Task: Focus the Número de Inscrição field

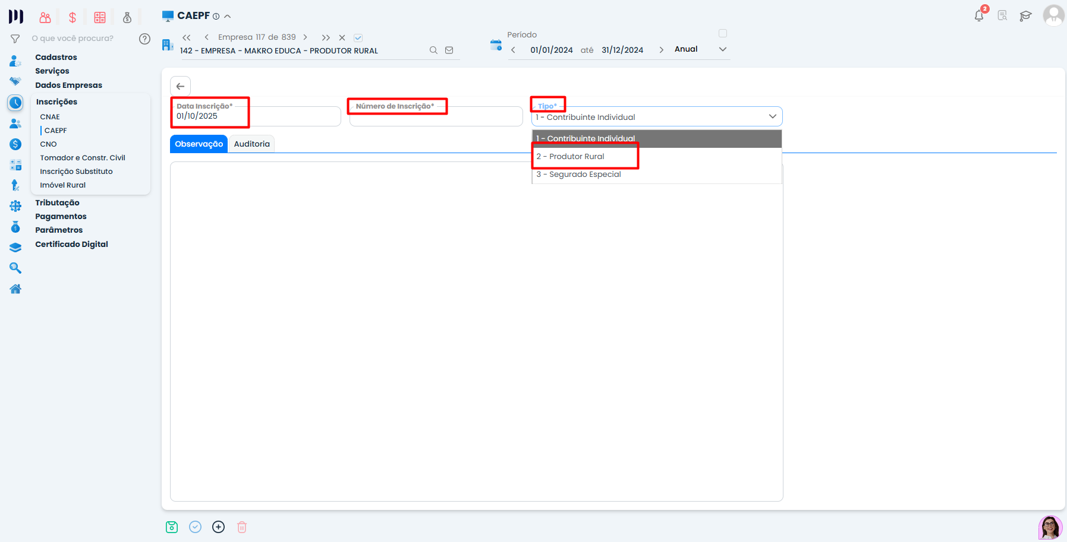Action: point(436,116)
